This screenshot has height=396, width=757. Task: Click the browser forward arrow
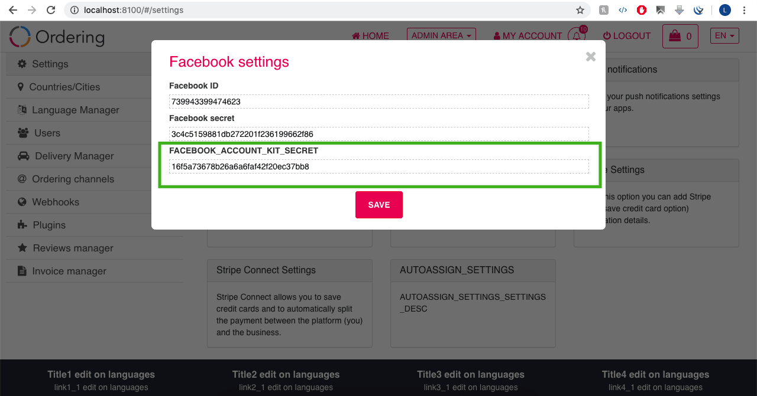32,10
